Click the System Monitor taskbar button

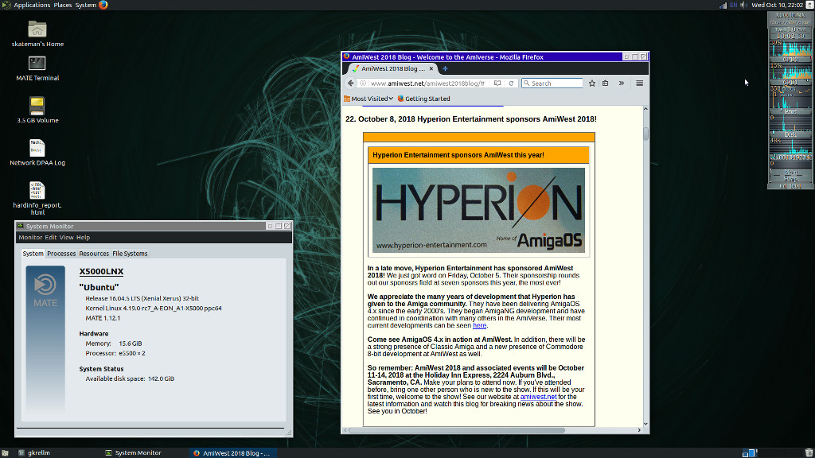coord(133,452)
